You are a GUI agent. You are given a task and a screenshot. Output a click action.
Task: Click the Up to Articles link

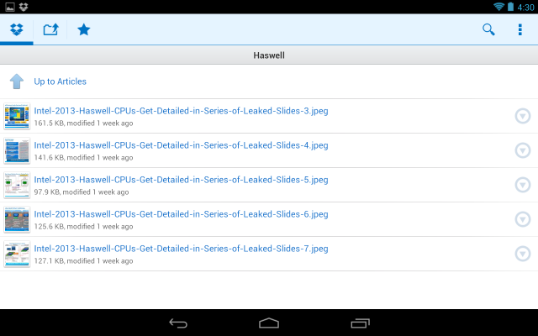point(60,81)
